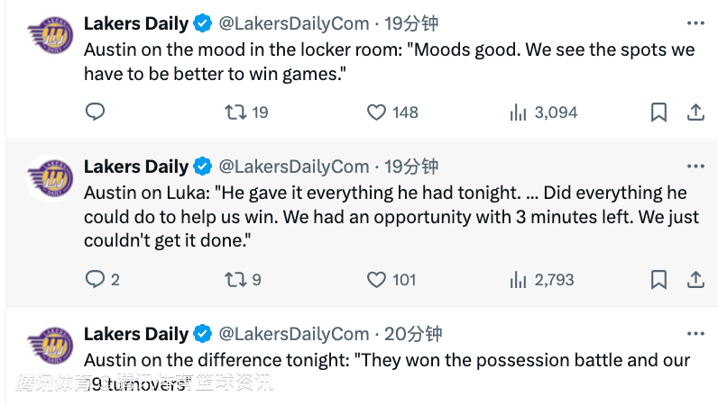Bookmark the locker room mood tweet
The height and width of the screenshot is (405, 718).
[659, 112]
